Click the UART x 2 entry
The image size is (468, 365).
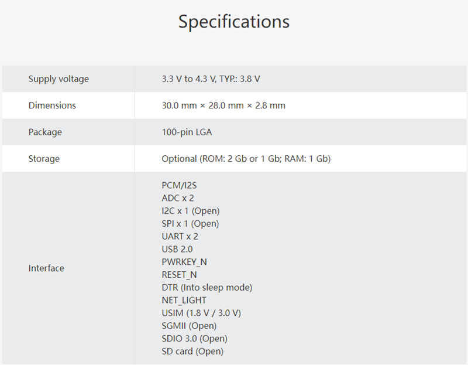[180, 237]
